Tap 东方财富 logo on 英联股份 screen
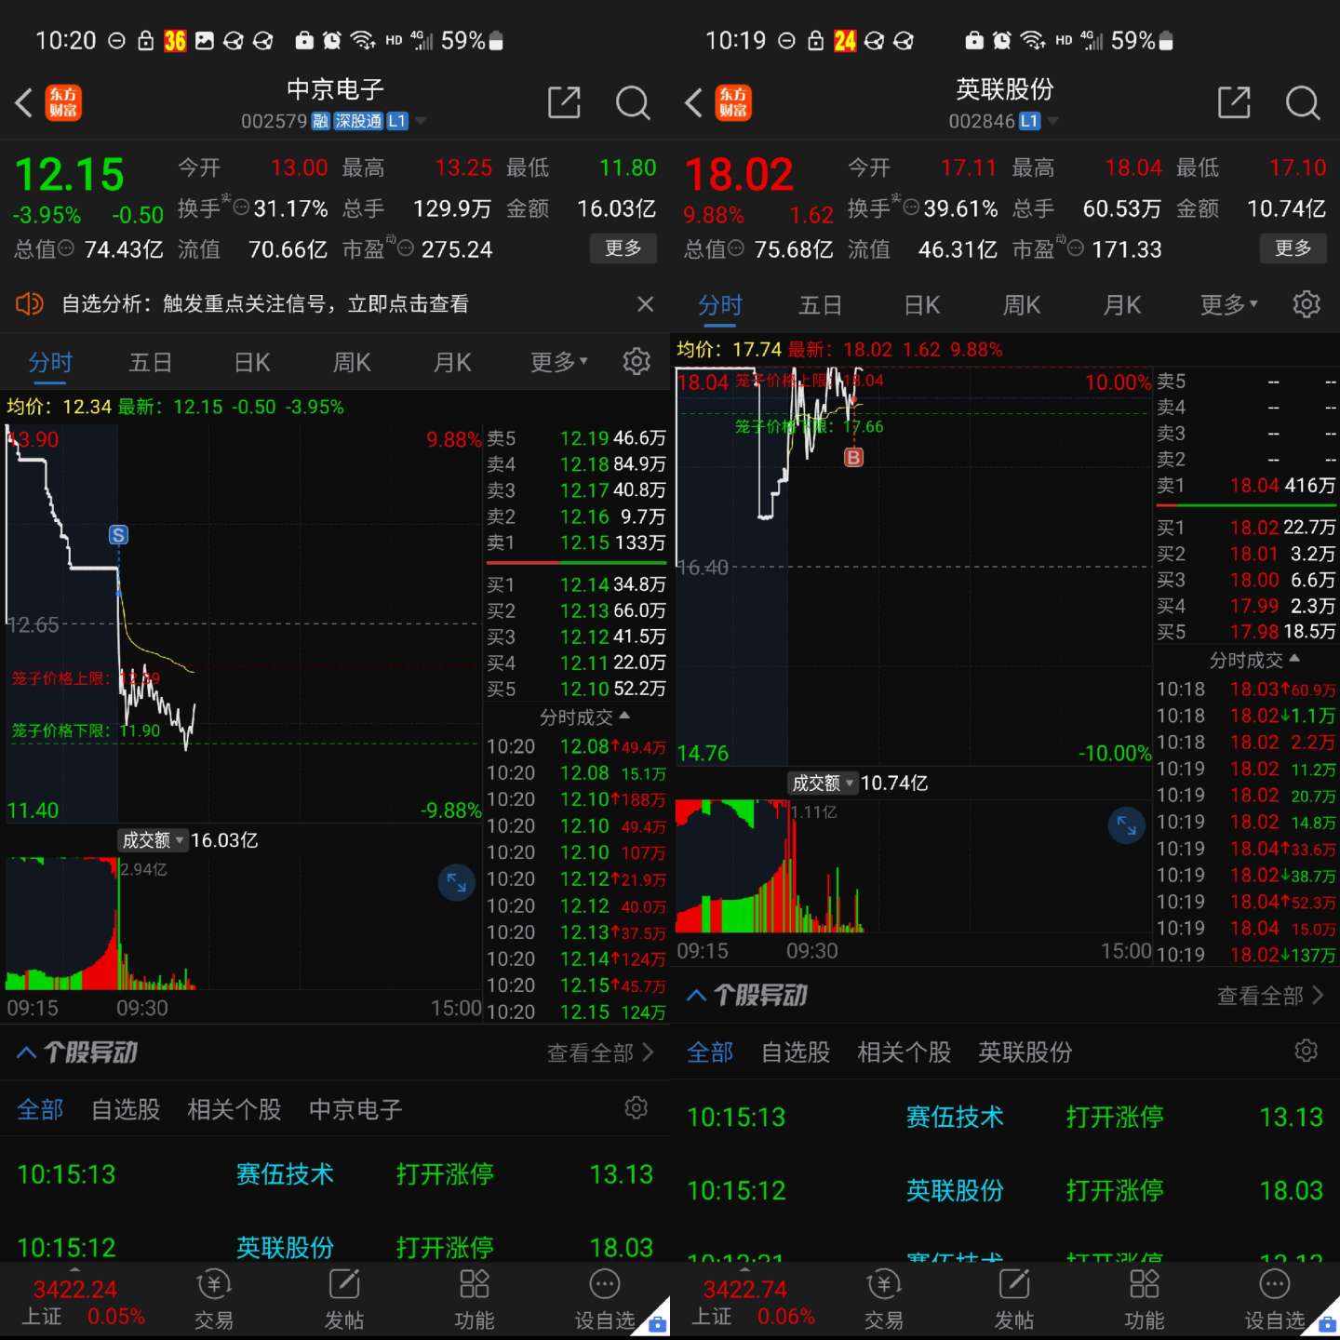 pos(733,102)
